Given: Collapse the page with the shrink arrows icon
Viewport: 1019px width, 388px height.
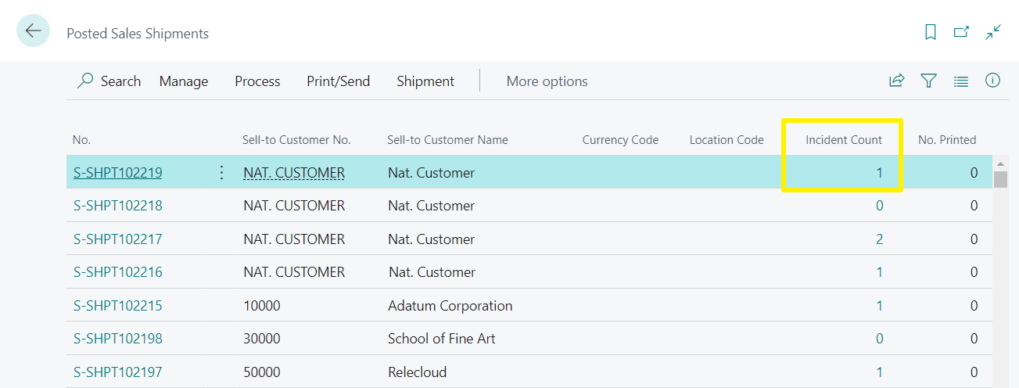Looking at the screenshot, I should 993,32.
